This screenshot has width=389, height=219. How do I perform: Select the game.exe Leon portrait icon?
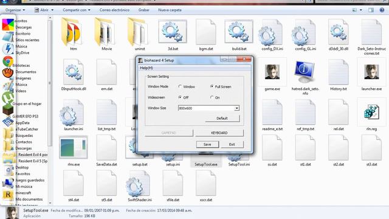272,72
